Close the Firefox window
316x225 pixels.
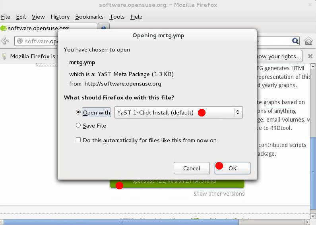310,5
